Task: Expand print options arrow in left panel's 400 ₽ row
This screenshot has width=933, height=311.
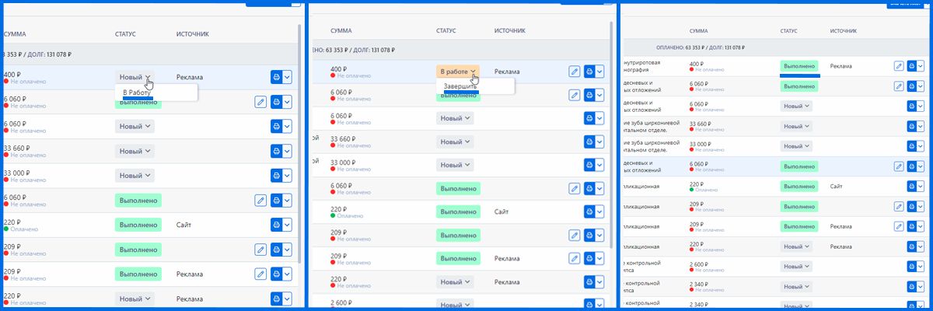Action: coord(288,77)
